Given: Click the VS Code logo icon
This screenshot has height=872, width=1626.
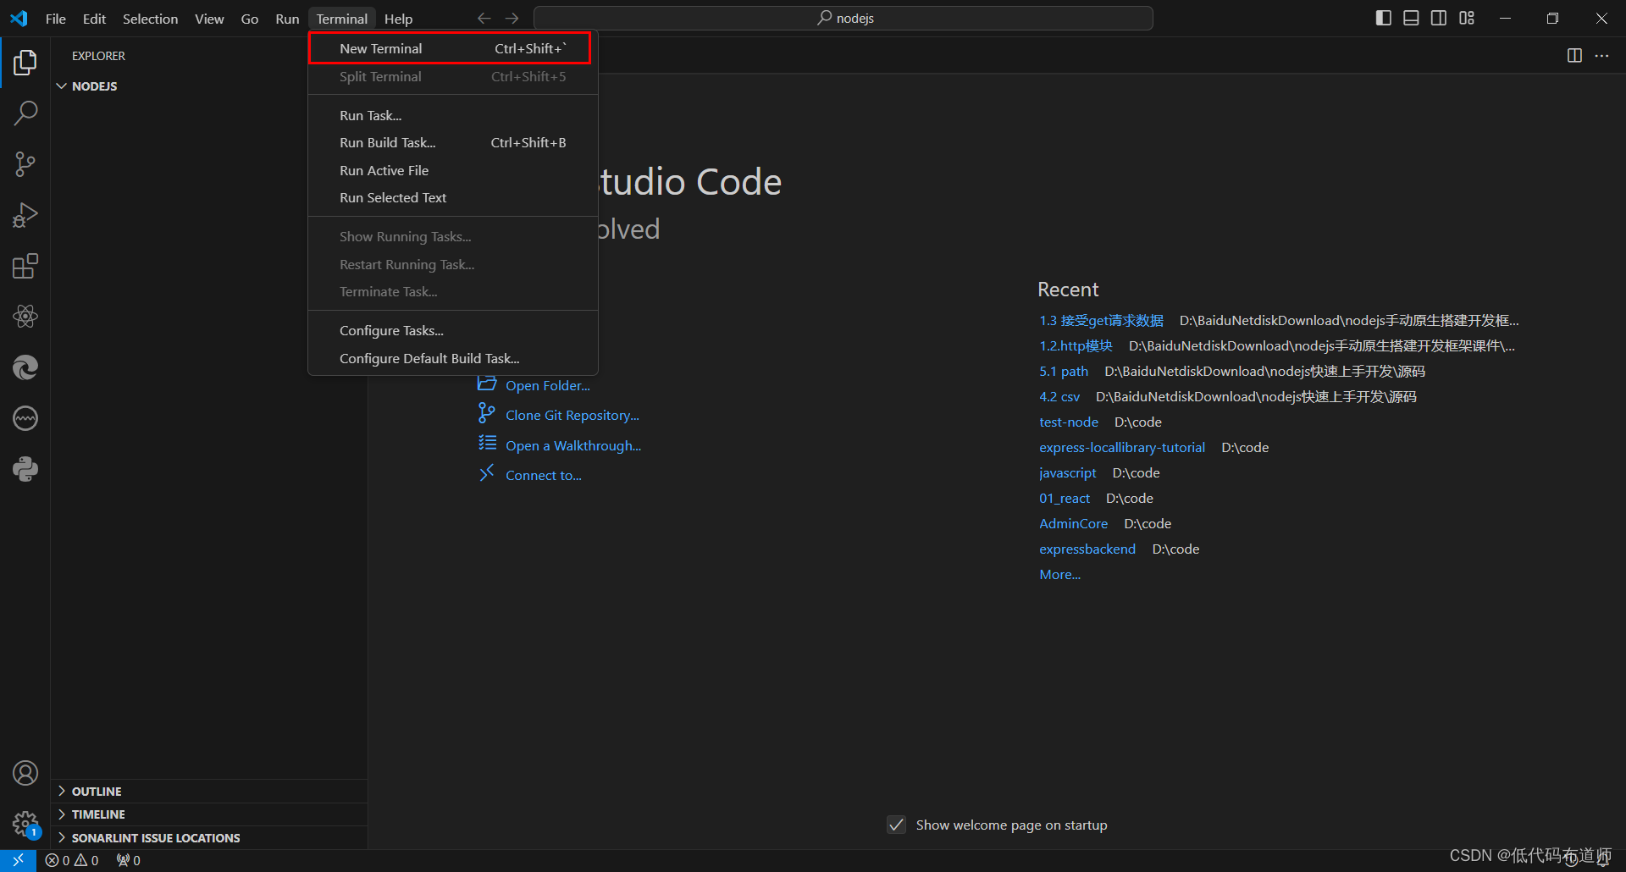Looking at the screenshot, I should coord(19,18).
